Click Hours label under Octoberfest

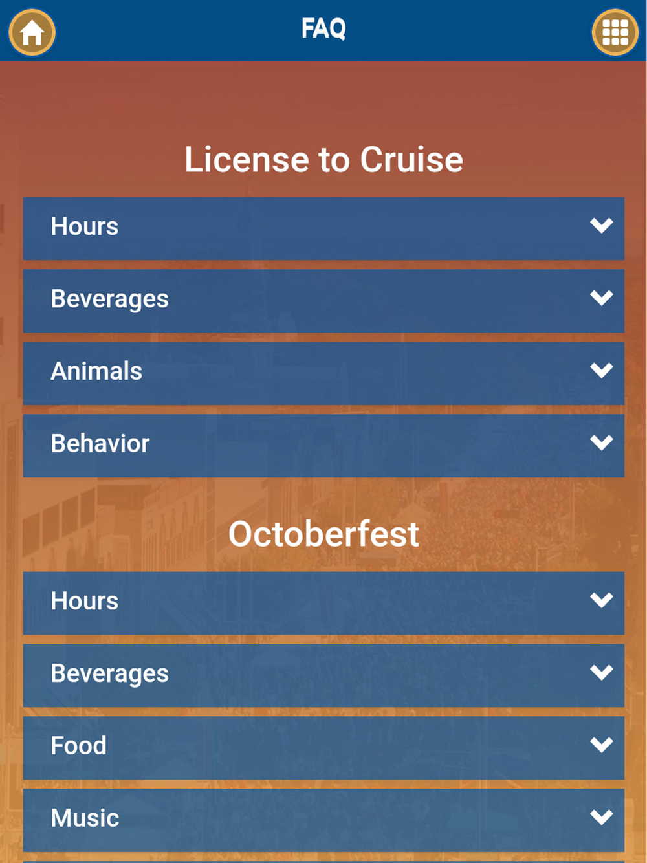coord(85,601)
